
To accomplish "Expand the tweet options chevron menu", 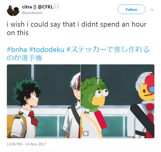I will pyautogui.click(x=152, y=10).
